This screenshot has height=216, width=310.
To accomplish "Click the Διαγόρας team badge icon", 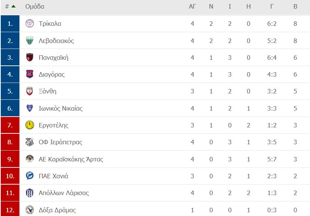I will [30, 74].
